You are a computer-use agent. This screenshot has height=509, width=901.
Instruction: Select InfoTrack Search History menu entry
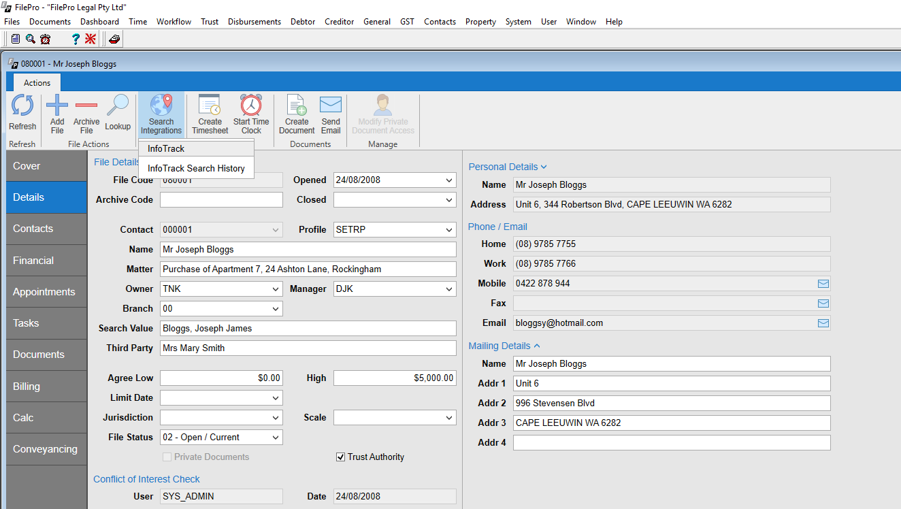coord(196,169)
